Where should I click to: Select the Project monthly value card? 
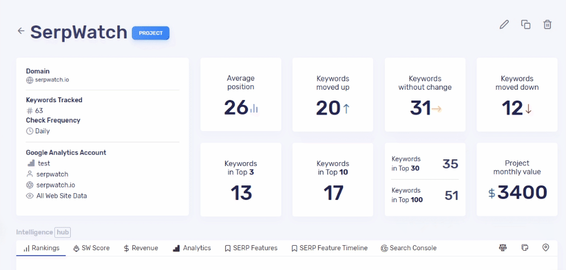click(x=517, y=179)
